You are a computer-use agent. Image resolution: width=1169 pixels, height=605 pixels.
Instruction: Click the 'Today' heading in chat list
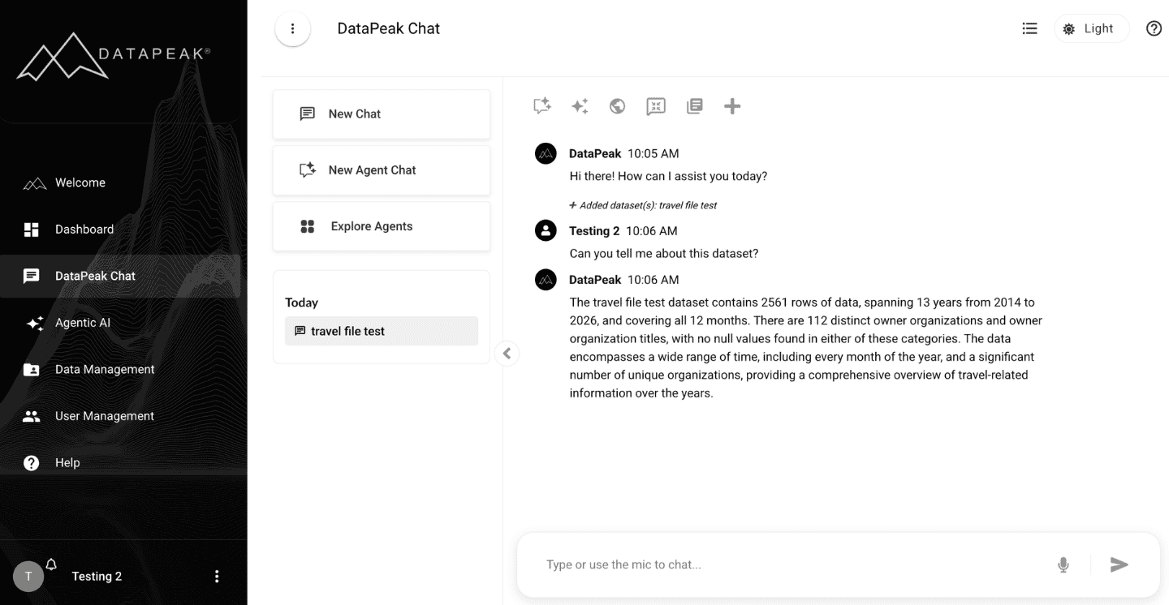coord(301,302)
